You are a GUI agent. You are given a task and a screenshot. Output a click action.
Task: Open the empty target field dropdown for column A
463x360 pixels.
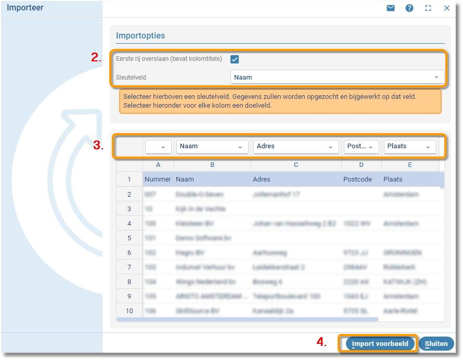pos(158,147)
